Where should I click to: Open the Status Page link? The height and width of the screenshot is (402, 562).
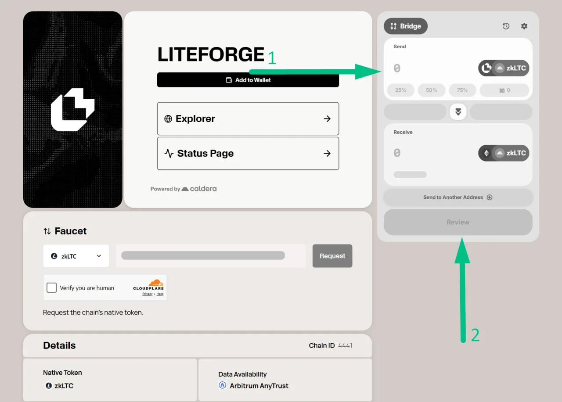pos(248,153)
